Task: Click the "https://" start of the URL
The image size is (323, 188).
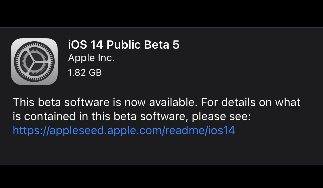Action: [x=27, y=130]
